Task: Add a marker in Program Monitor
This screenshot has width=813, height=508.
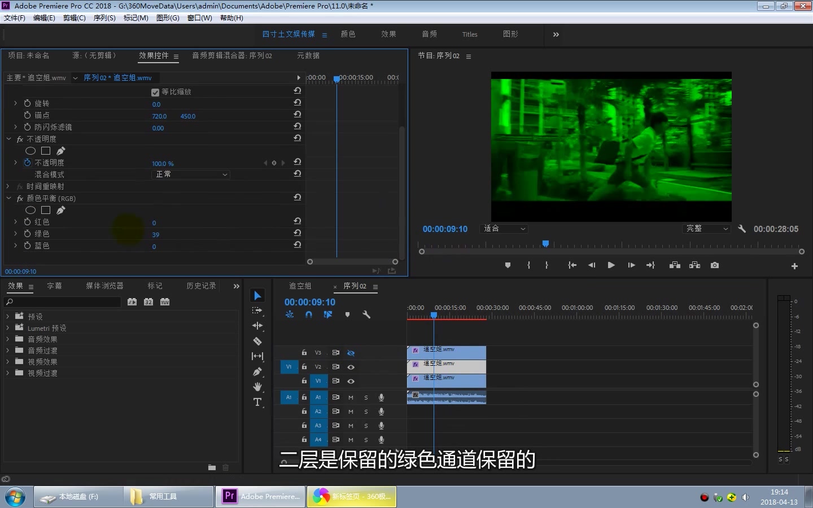Action: (x=508, y=265)
